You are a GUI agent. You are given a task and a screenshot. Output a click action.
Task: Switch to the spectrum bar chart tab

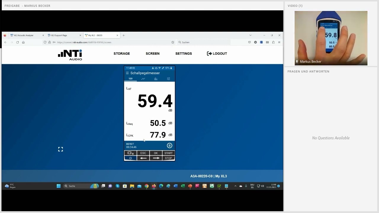156,79
